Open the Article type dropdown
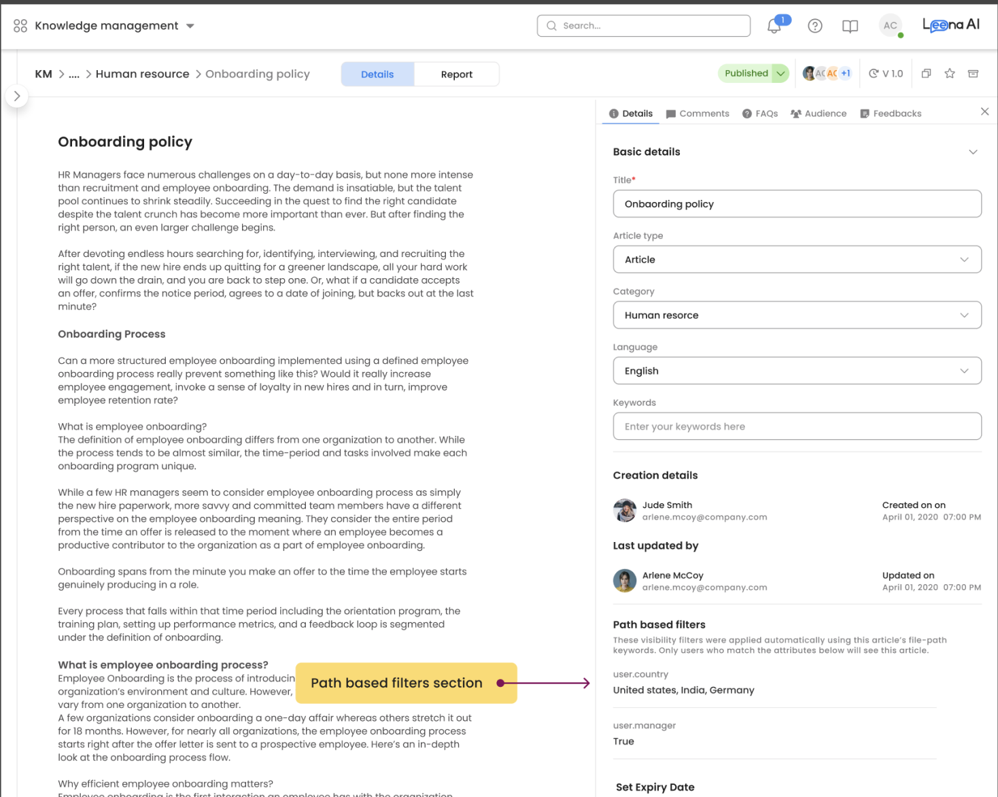 [797, 260]
